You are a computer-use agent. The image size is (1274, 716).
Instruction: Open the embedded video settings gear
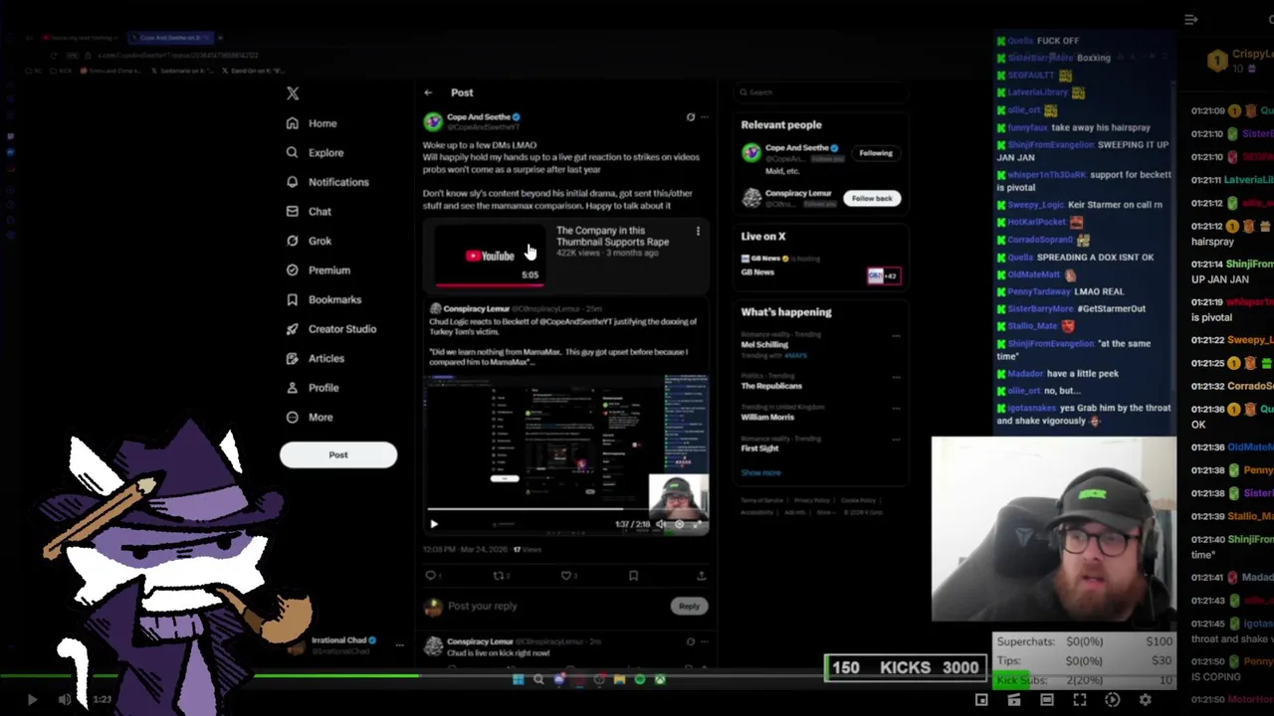pos(679,524)
